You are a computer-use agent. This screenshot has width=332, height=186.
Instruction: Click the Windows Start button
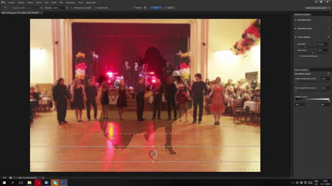click(x=4, y=183)
